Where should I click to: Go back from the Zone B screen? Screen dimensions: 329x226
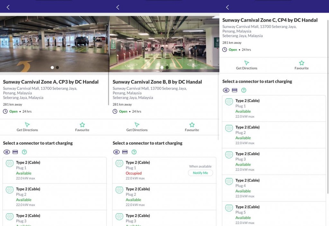(118, 7)
